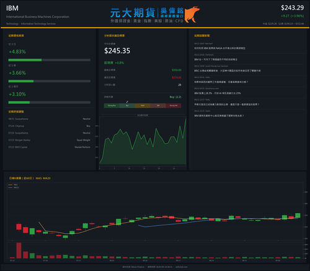The height and width of the screenshot is (271, 310).
Task: Select the BMO Capital rating row
Action: point(50,147)
